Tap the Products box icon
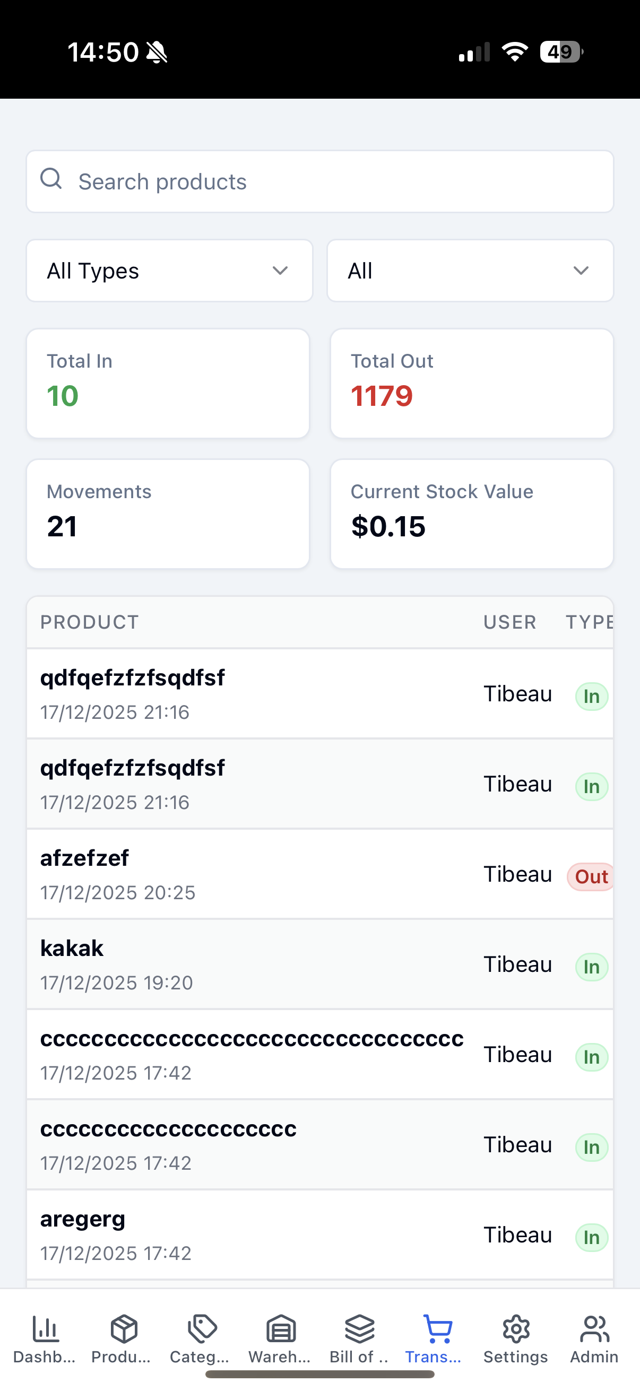This screenshot has width=640, height=1391. pos(124,1329)
